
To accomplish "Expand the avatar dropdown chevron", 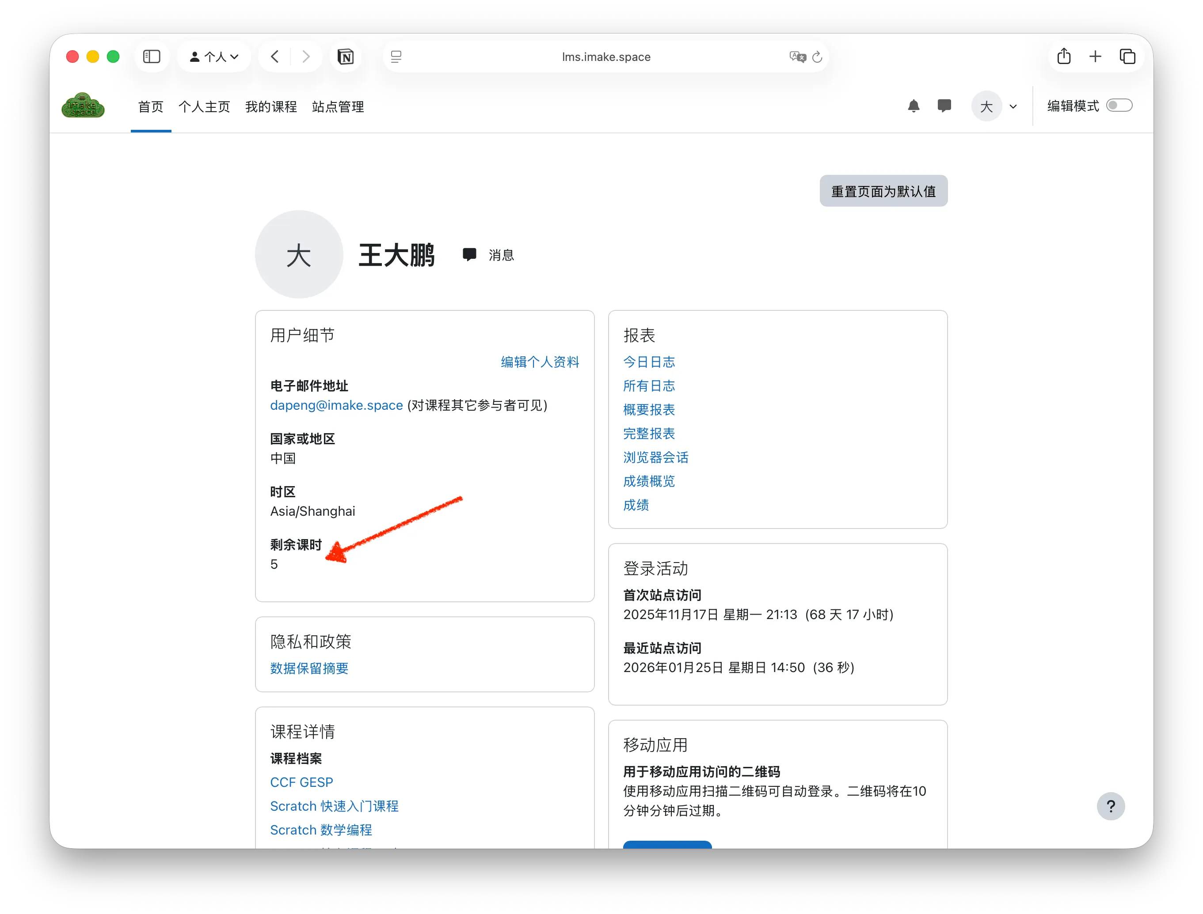I will click(x=1013, y=107).
